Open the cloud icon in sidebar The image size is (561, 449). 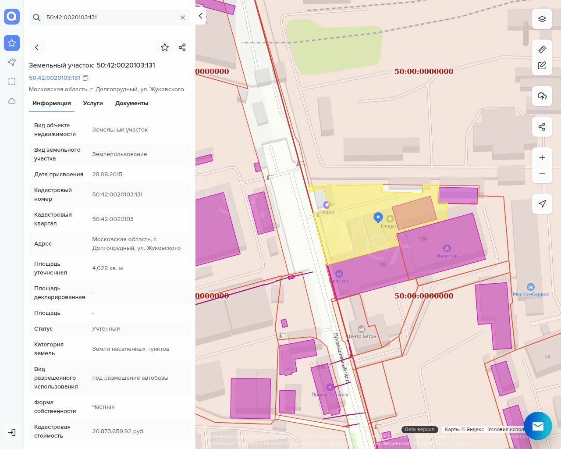pos(12,101)
